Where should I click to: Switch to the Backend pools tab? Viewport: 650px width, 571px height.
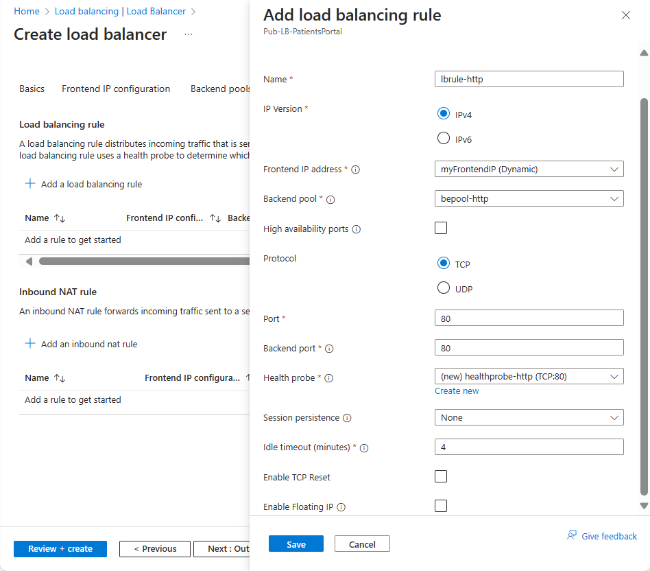click(219, 89)
